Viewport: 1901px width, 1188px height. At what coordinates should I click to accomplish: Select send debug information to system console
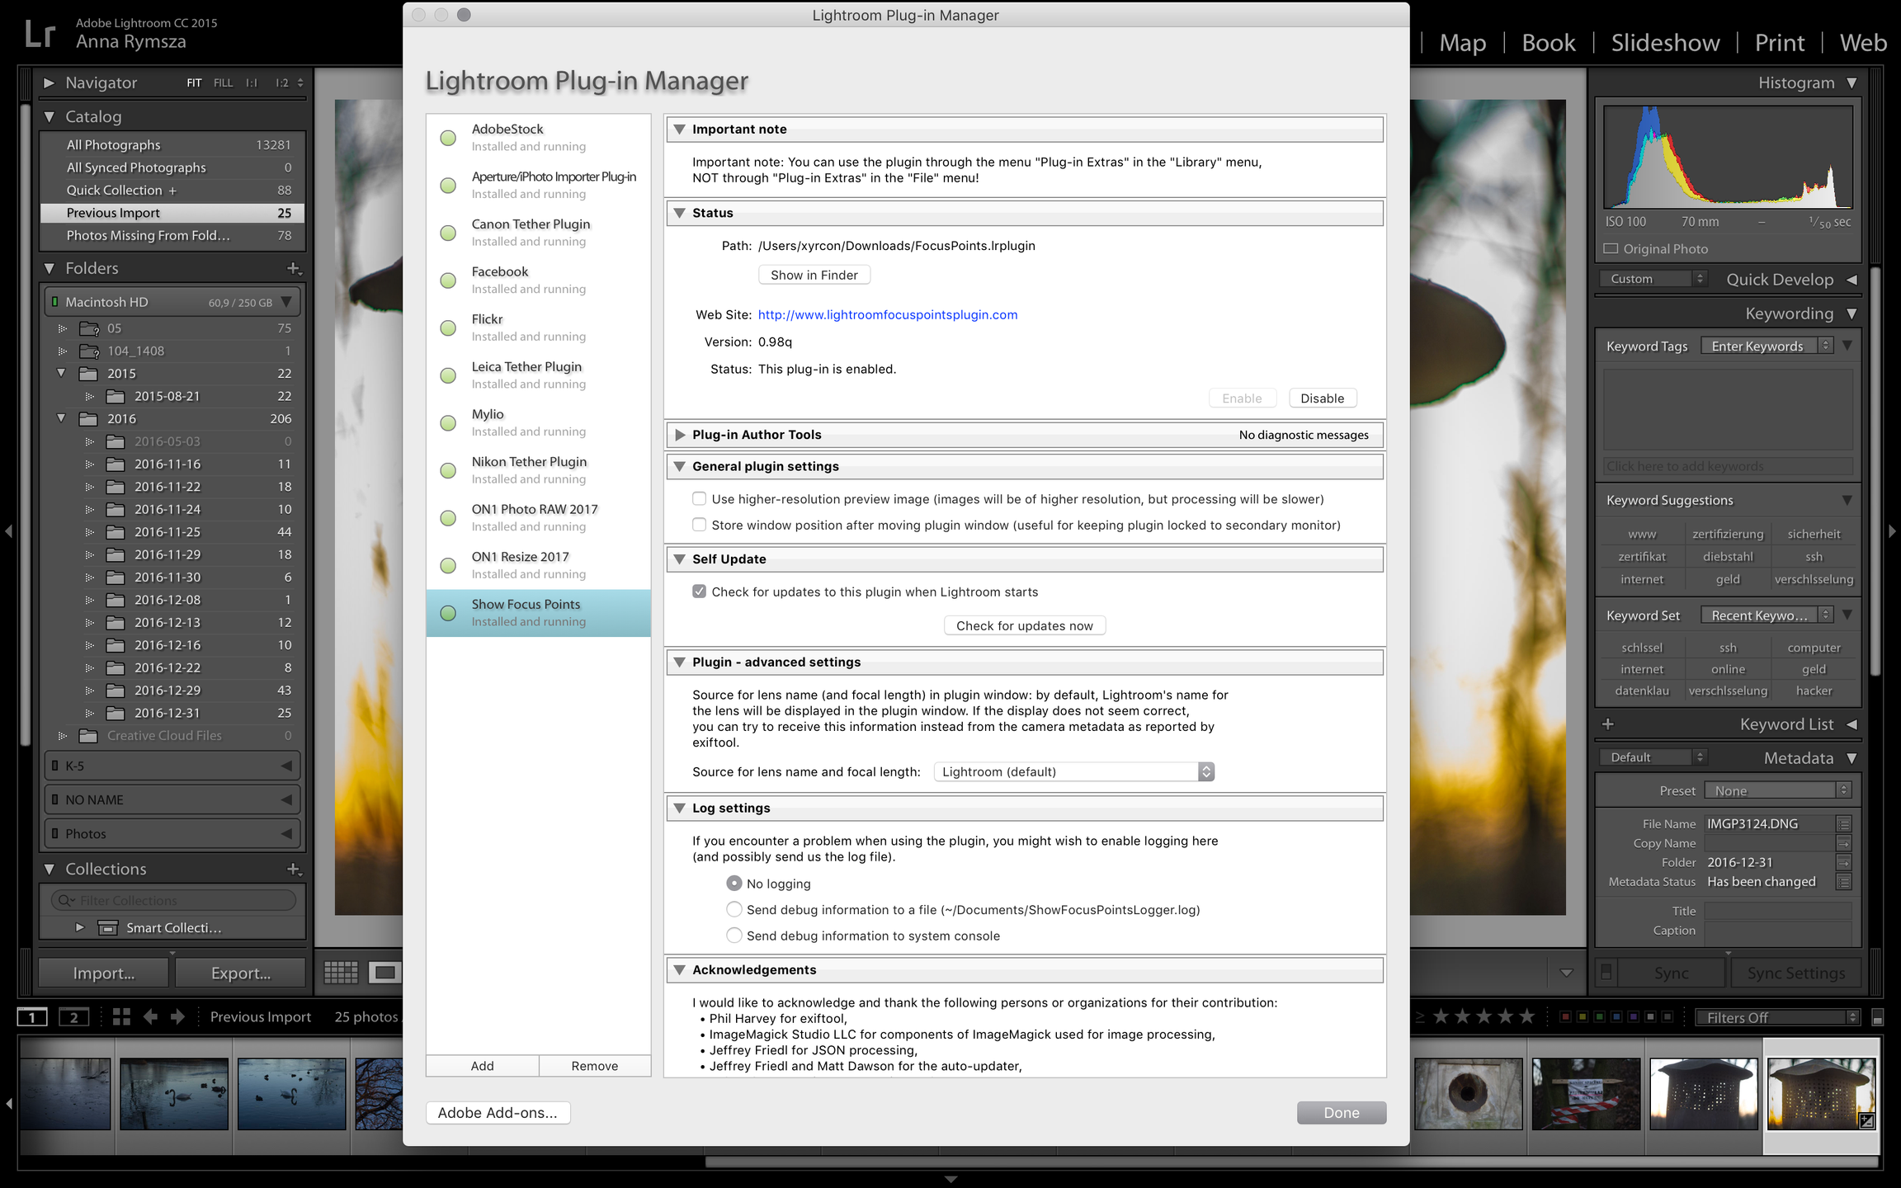(734, 936)
